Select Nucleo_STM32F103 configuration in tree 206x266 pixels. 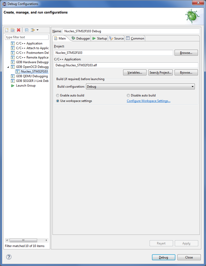coord(34,72)
